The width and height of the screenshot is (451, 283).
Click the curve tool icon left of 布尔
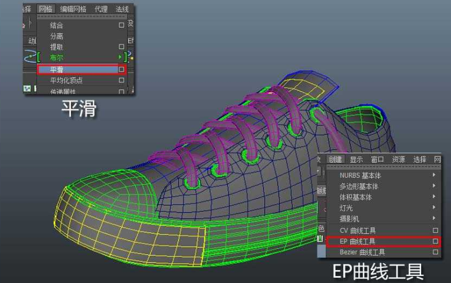(x=29, y=56)
